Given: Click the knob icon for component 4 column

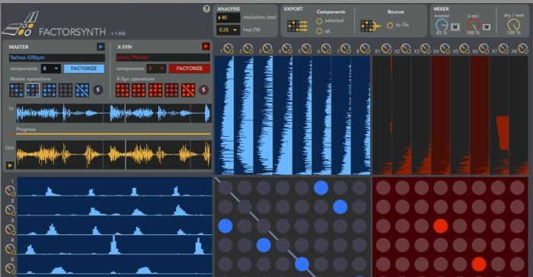Looking at the screenshot, I should [x=287, y=49].
